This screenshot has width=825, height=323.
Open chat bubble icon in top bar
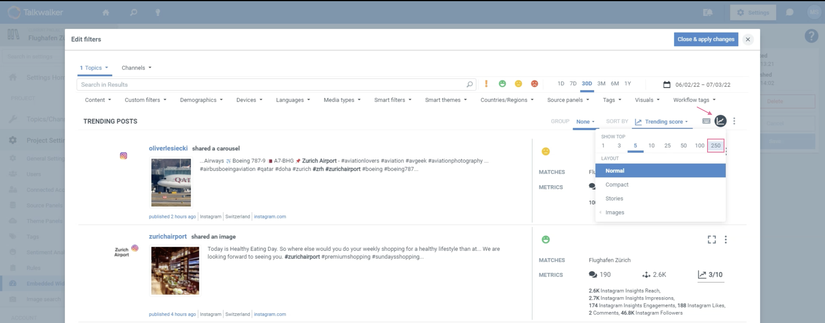(x=789, y=12)
